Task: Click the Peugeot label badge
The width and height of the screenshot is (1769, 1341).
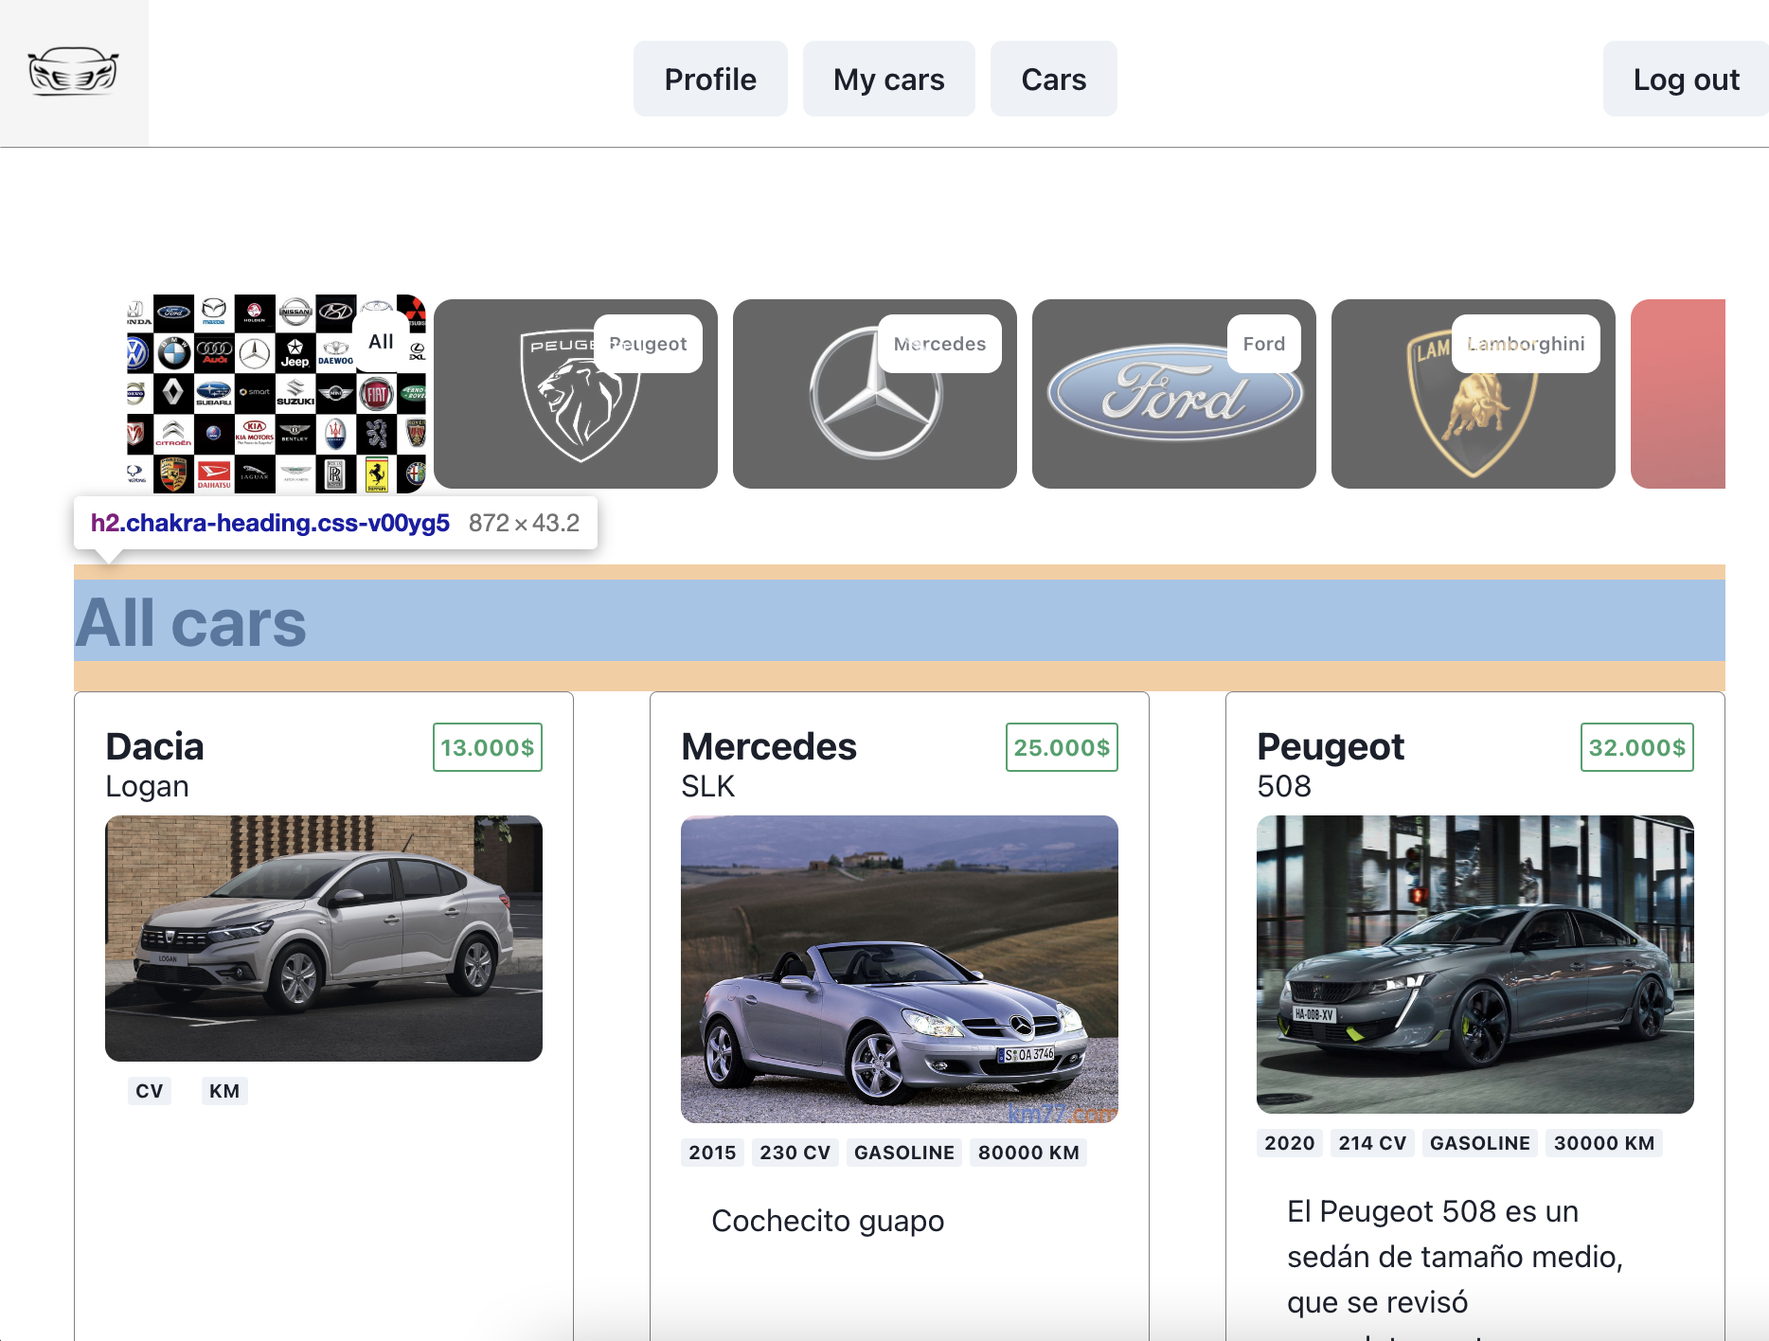Action: coord(649,344)
